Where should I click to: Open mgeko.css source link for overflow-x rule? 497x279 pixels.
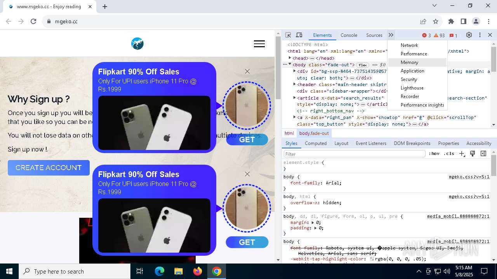[x=469, y=196]
